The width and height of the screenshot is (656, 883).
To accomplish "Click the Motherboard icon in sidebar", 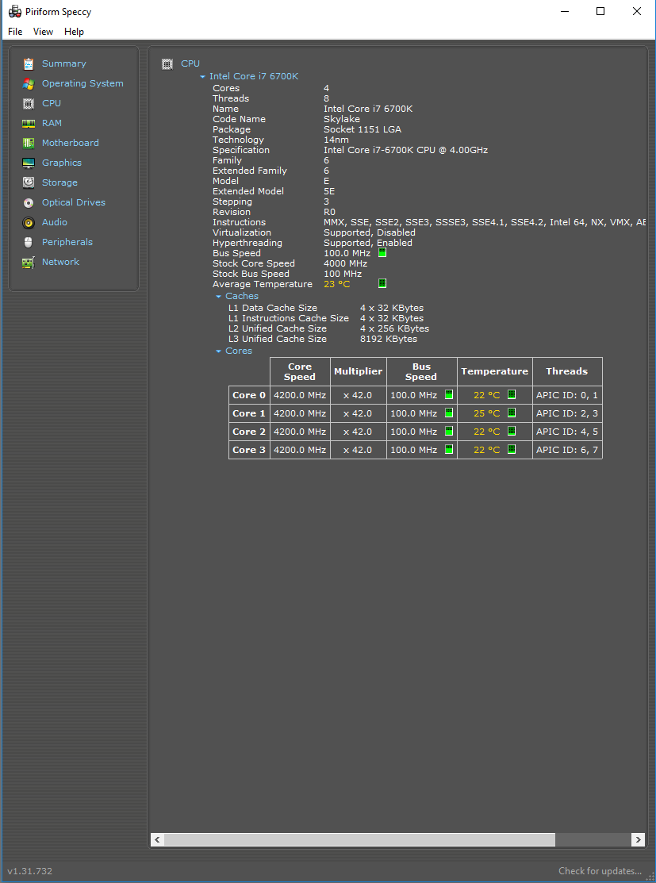I will pos(29,143).
